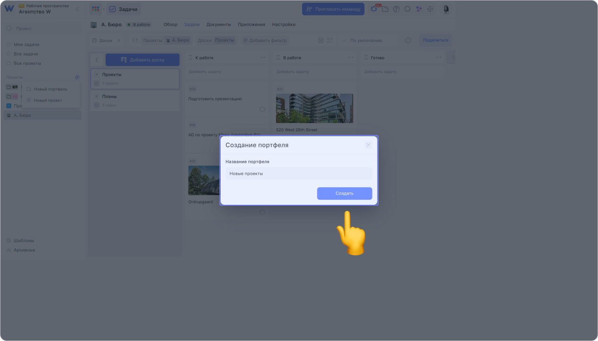Add task in К работе column
The height and width of the screenshot is (341, 598).
[226, 72]
